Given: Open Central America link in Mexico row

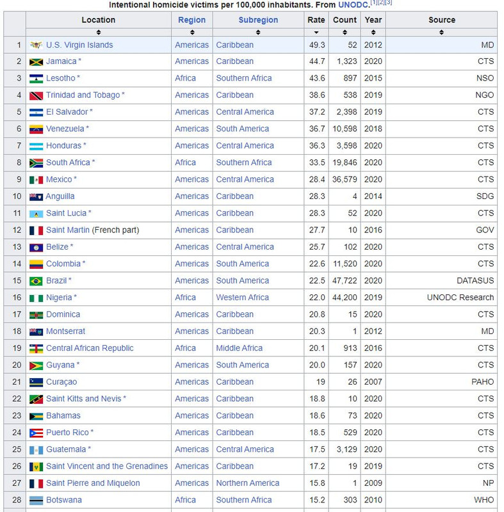Looking at the screenshot, I should [x=245, y=180].
